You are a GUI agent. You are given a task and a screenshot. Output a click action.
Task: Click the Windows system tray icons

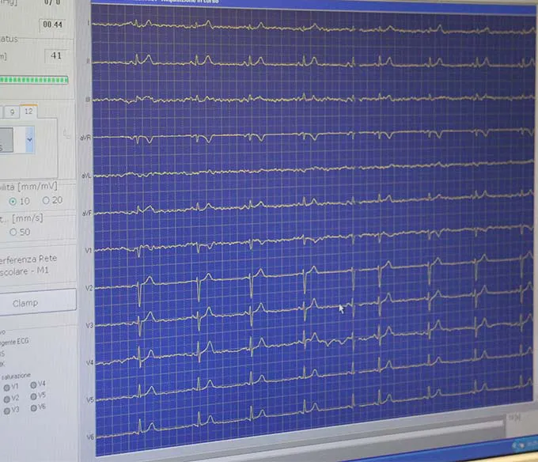(x=524, y=447)
